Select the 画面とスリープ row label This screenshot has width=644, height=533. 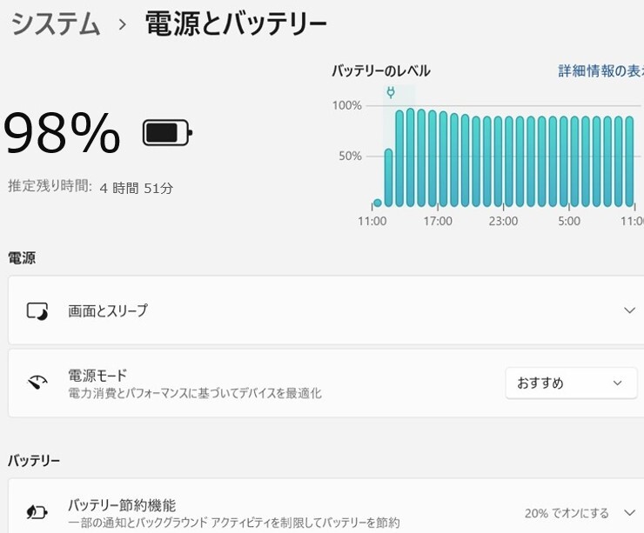pyautogui.click(x=108, y=310)
